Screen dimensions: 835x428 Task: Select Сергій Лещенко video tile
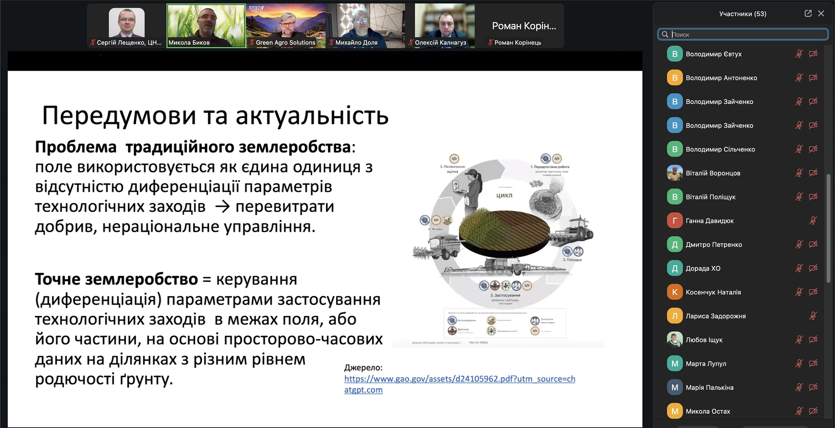click(126, 26)
